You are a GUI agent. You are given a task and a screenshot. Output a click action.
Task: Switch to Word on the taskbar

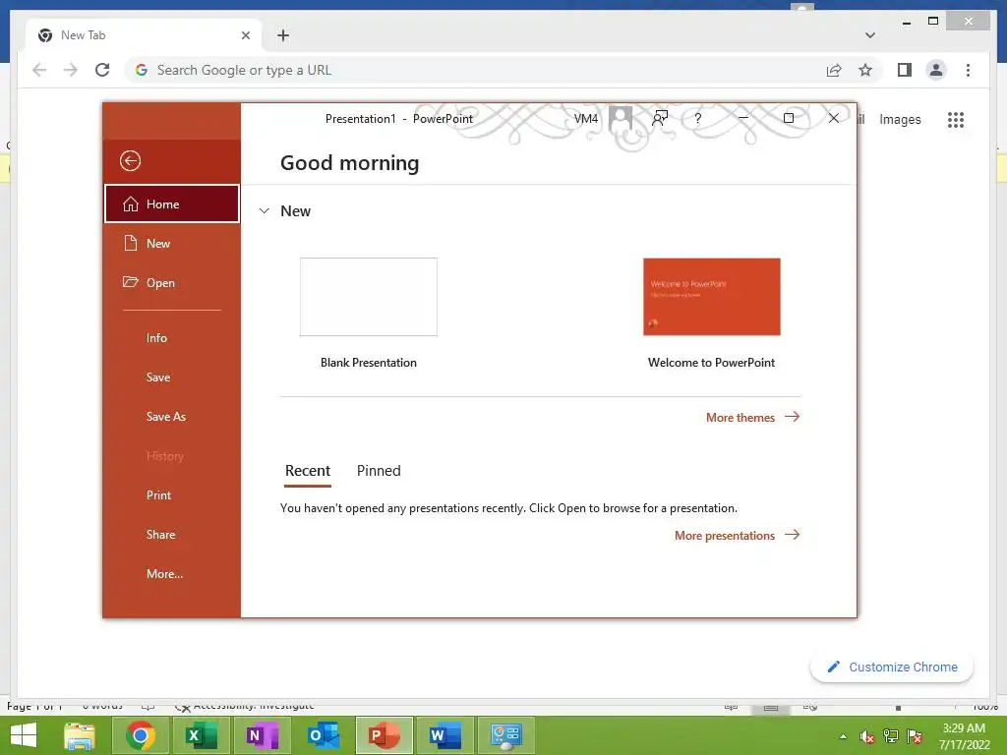coord(445,735)
